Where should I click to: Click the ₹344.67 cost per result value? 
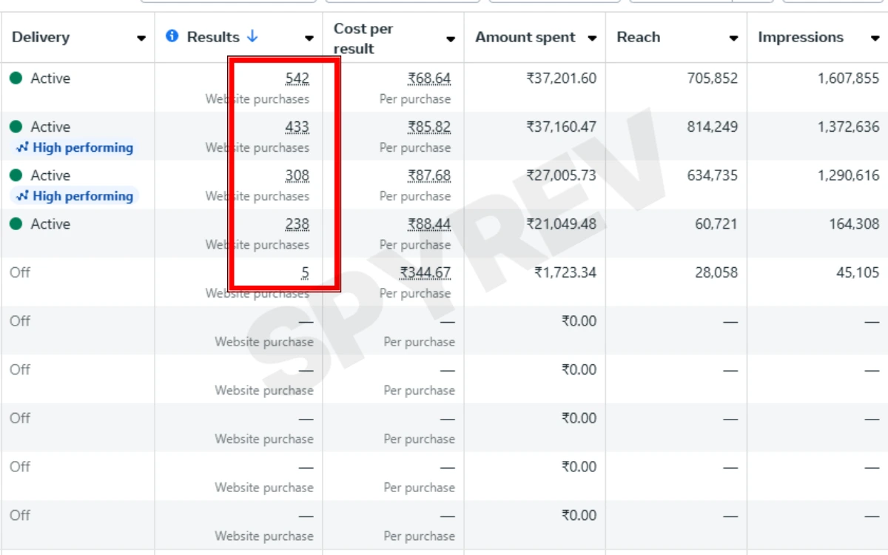pyautogui.click(x=425, y=273)
